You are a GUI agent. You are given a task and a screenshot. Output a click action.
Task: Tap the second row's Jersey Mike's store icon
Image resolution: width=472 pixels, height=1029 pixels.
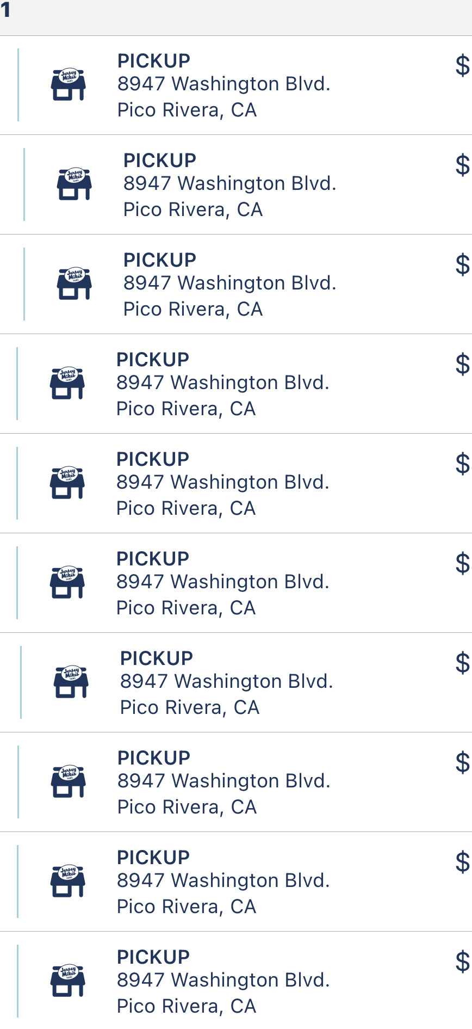[74, 184]
